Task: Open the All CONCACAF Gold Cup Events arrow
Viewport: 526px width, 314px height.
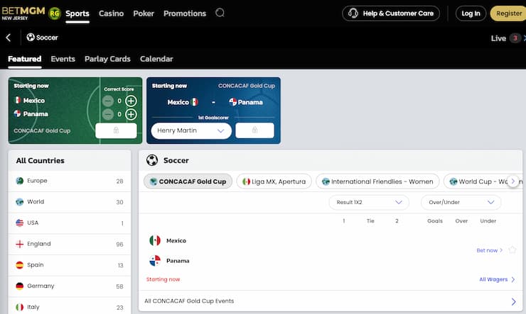Action: tap(513, 301)
